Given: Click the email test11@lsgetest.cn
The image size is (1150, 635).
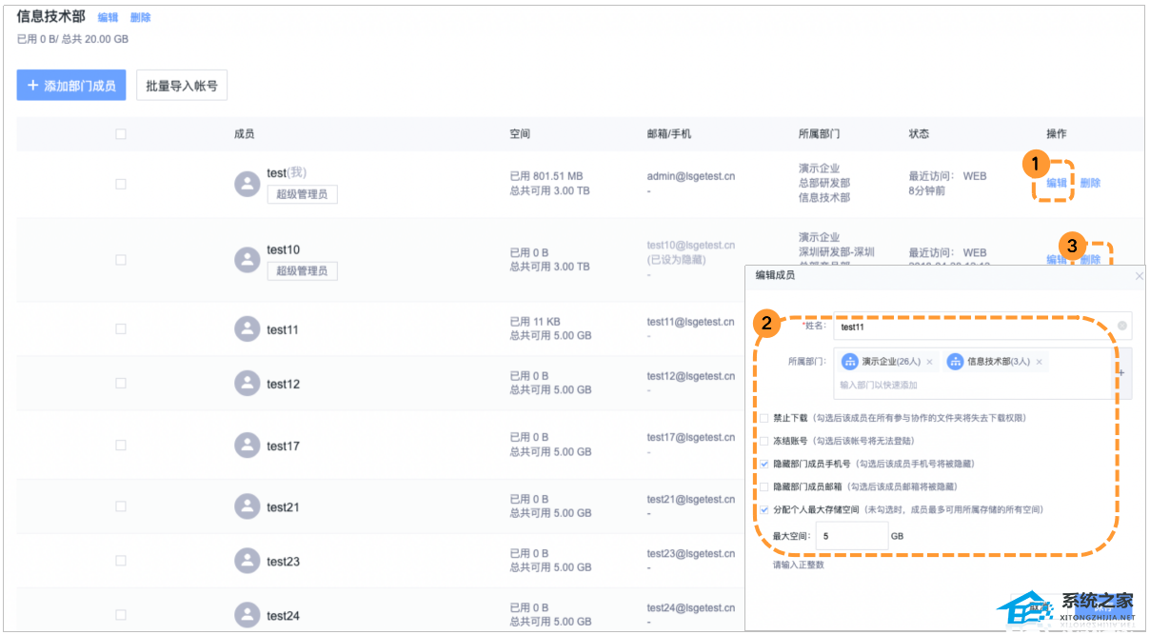Looking at the screenshot, I should pos(691,322).
